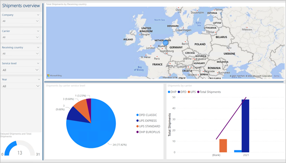Click UPS legend marker in carrier chart

click(189, 92)
